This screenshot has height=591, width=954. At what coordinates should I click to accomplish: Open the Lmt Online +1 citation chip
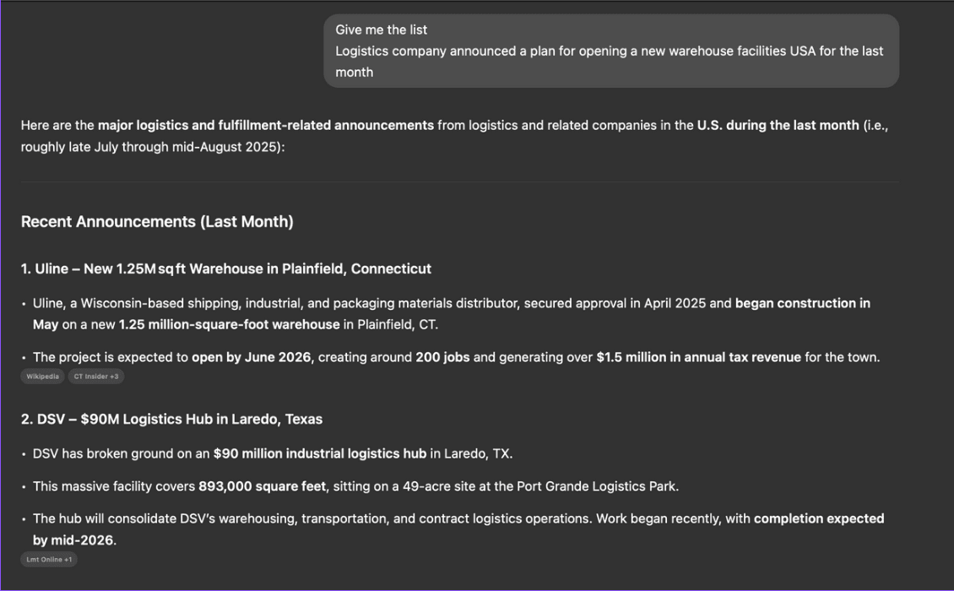click(x=49, y=560)
